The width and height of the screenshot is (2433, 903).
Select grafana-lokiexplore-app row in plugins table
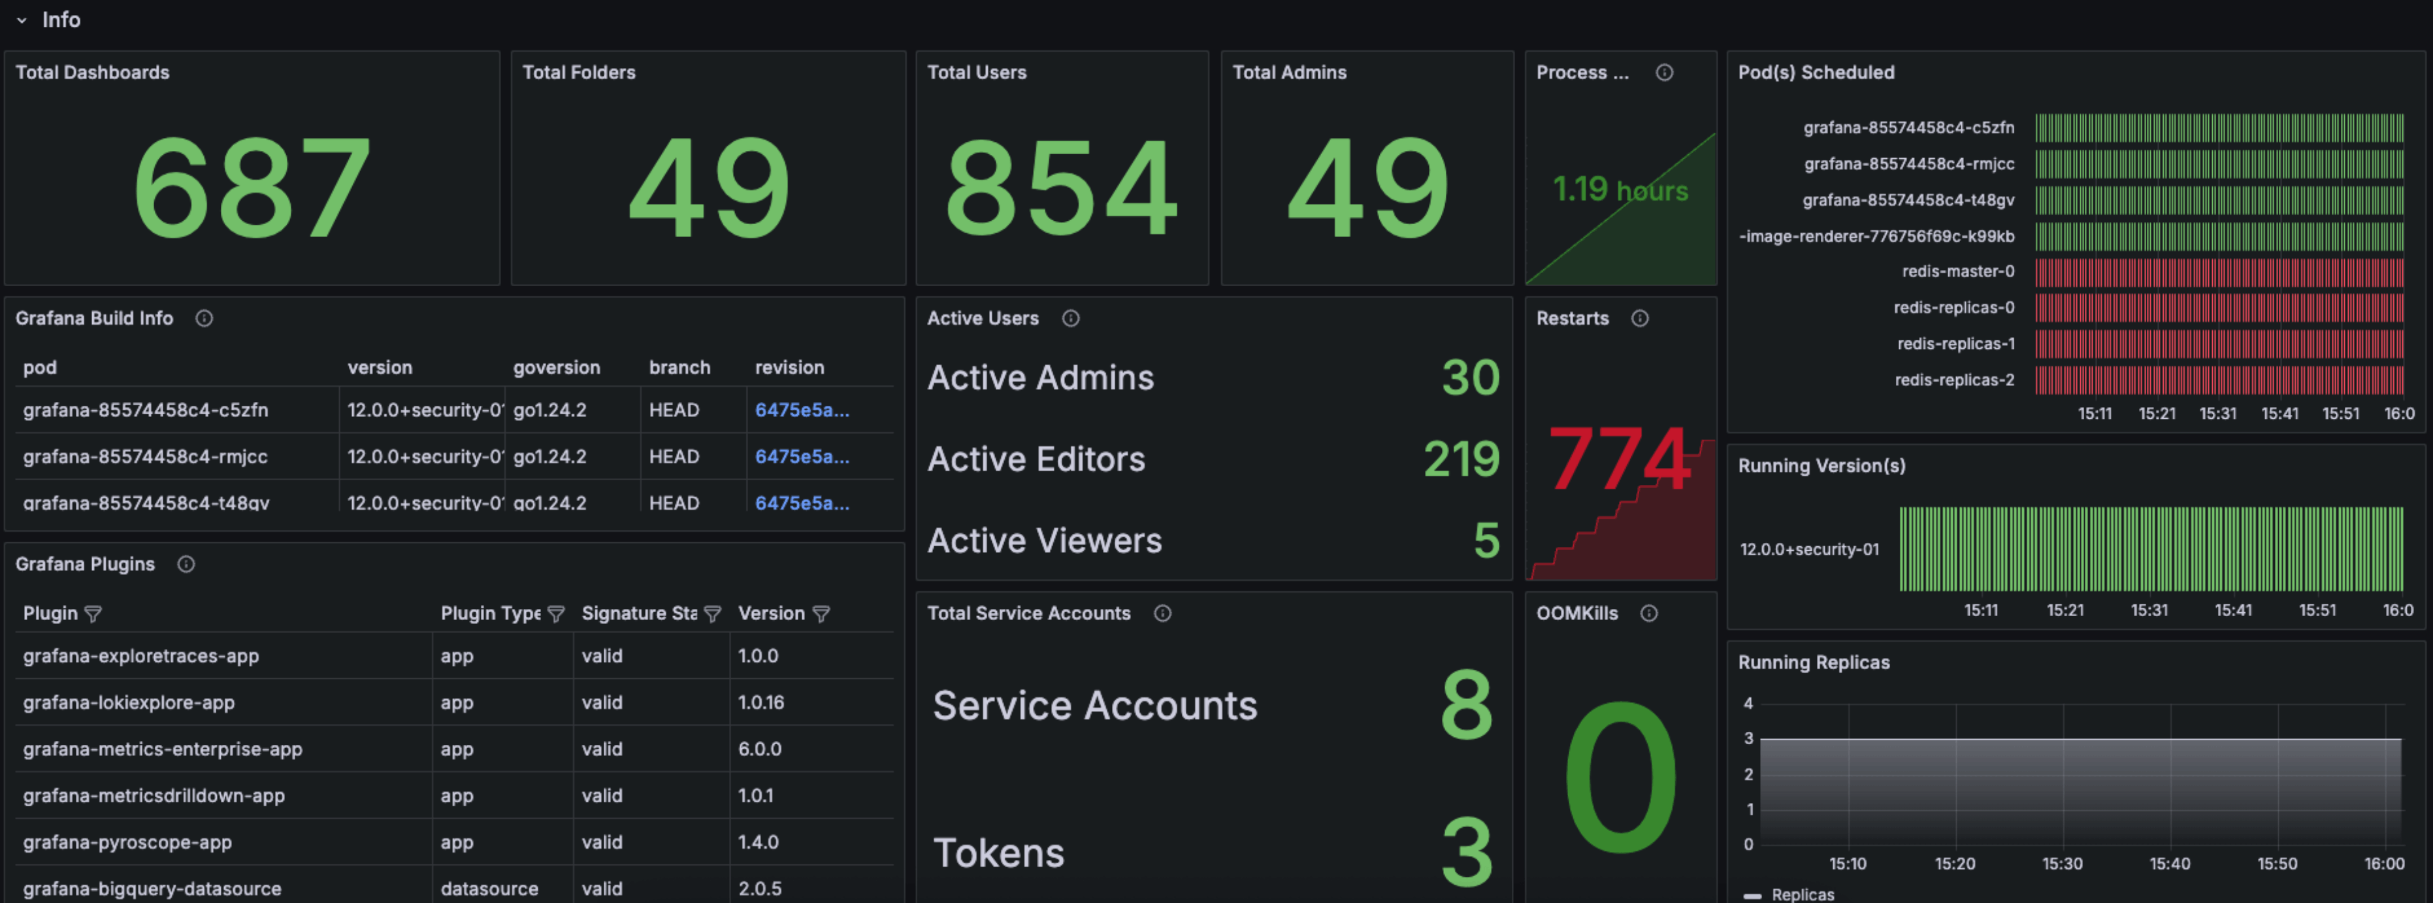pyautogui.click(x=129, y=702)
